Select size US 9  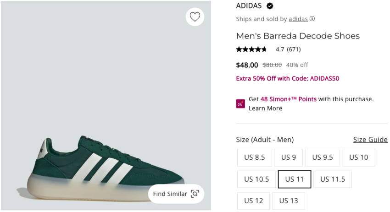pos(289,158)
